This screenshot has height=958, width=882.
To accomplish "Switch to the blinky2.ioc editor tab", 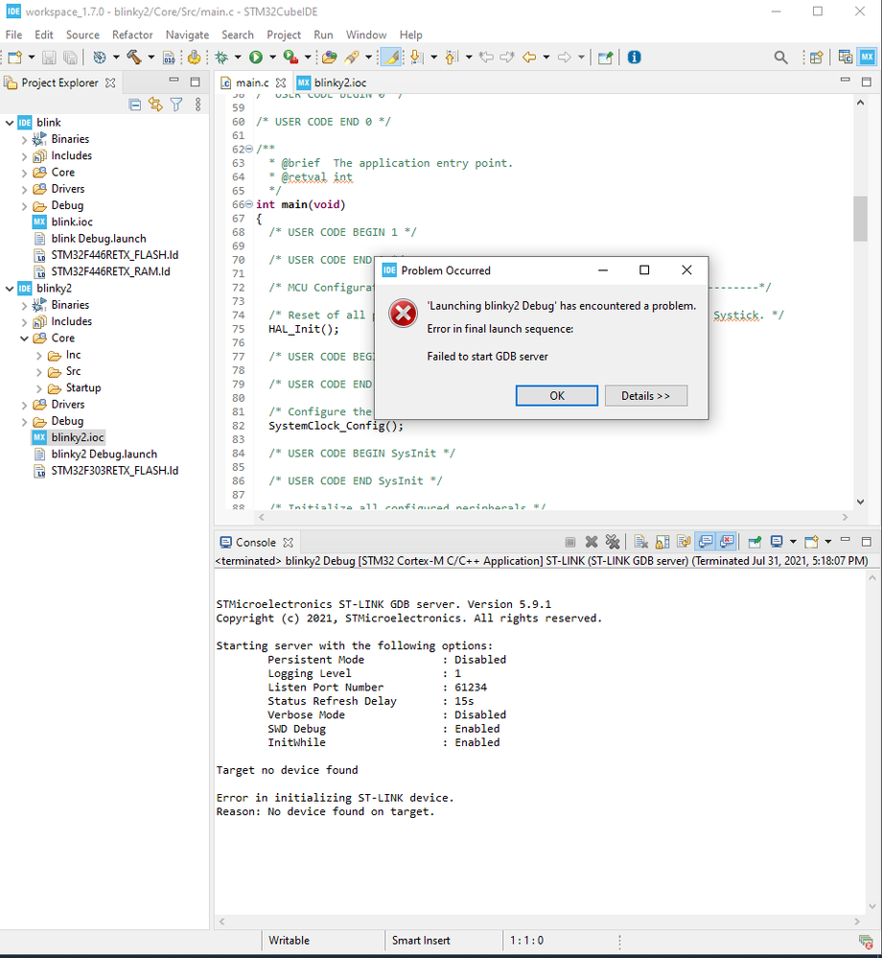I will tap(332, 82).
